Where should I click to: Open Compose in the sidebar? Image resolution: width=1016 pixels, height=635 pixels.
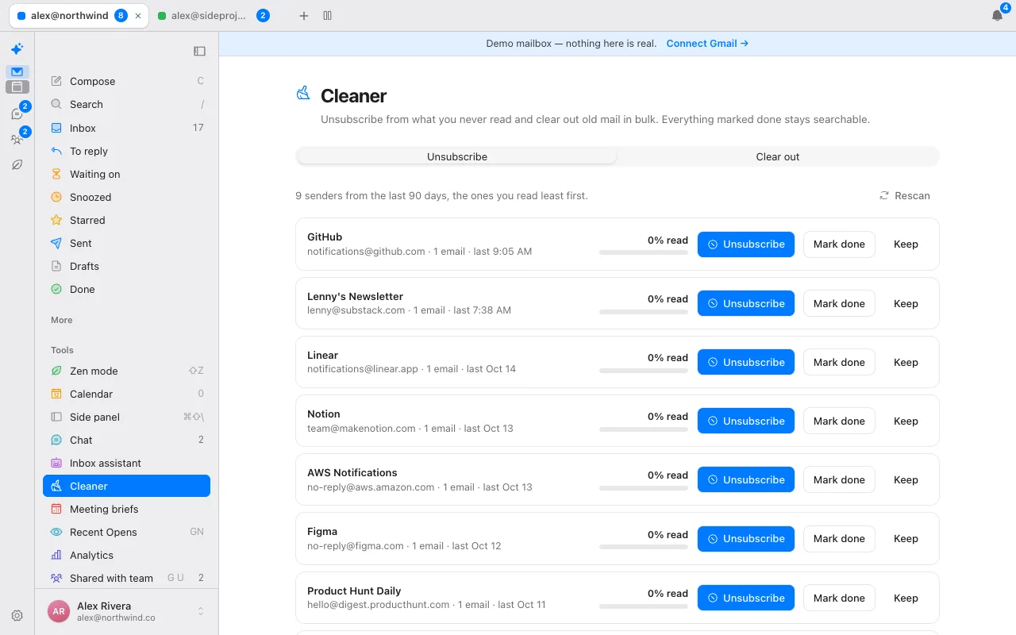click(127, 81)
